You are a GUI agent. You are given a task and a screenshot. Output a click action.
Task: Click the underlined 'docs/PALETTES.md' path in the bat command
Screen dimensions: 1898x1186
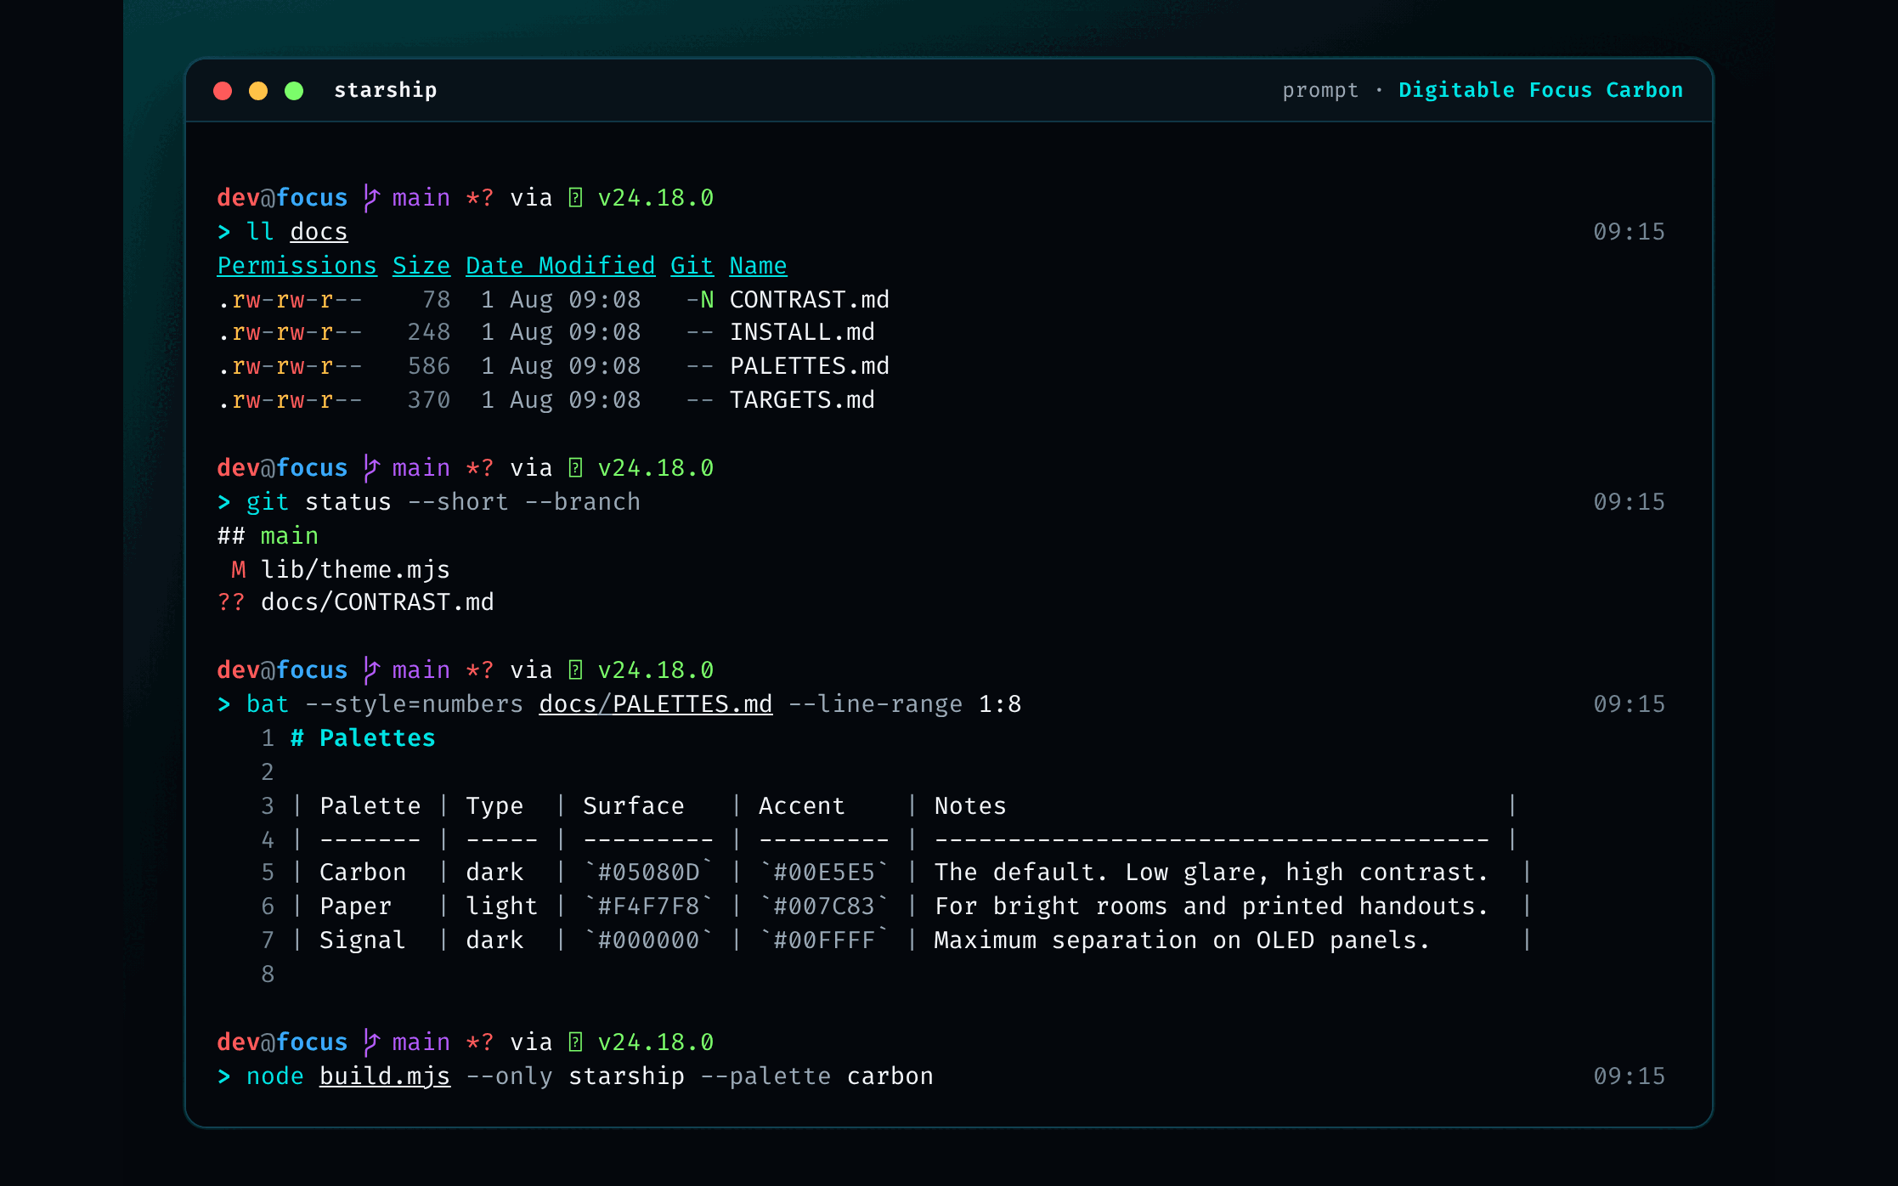click(x=656, y=704)
